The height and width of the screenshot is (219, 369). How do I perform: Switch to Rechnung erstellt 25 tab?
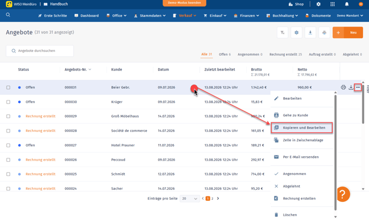[286, 55]
